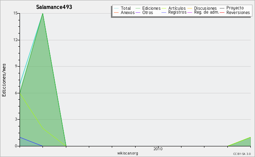Click the 2010 x-axis label
The width and height of the screenshot is (255, 157).
point(158,149)
